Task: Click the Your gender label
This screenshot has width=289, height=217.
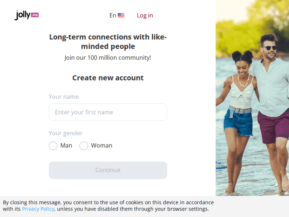Action: click(66, 133)
